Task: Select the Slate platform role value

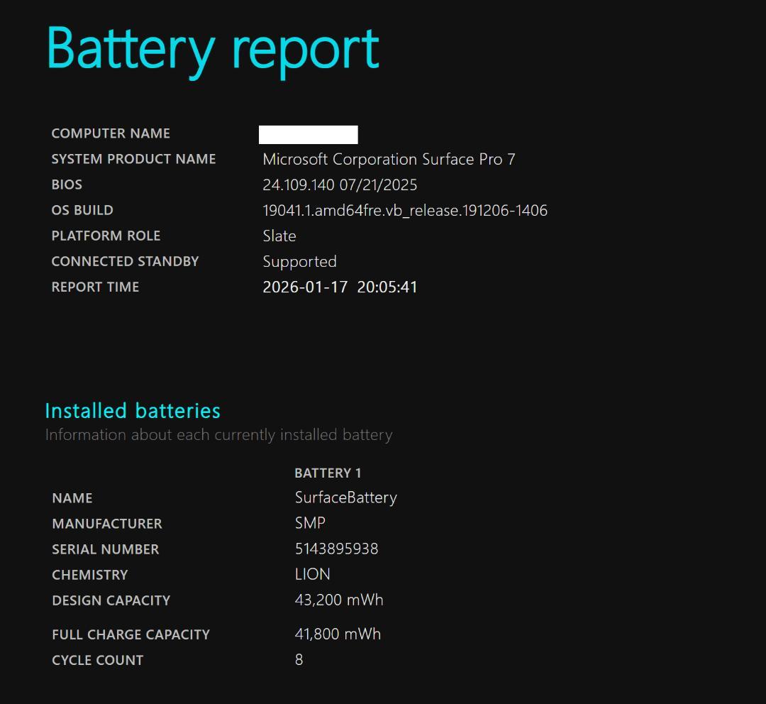Action: [x=279, y=236]
